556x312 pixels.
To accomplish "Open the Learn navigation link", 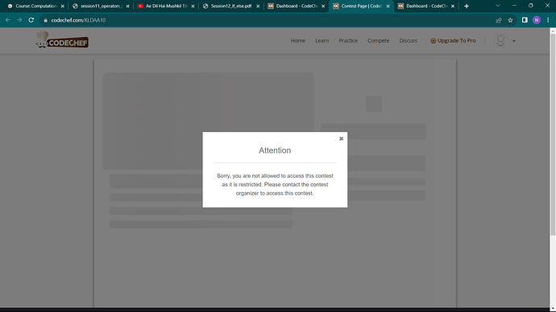I will tap(322, 41).
